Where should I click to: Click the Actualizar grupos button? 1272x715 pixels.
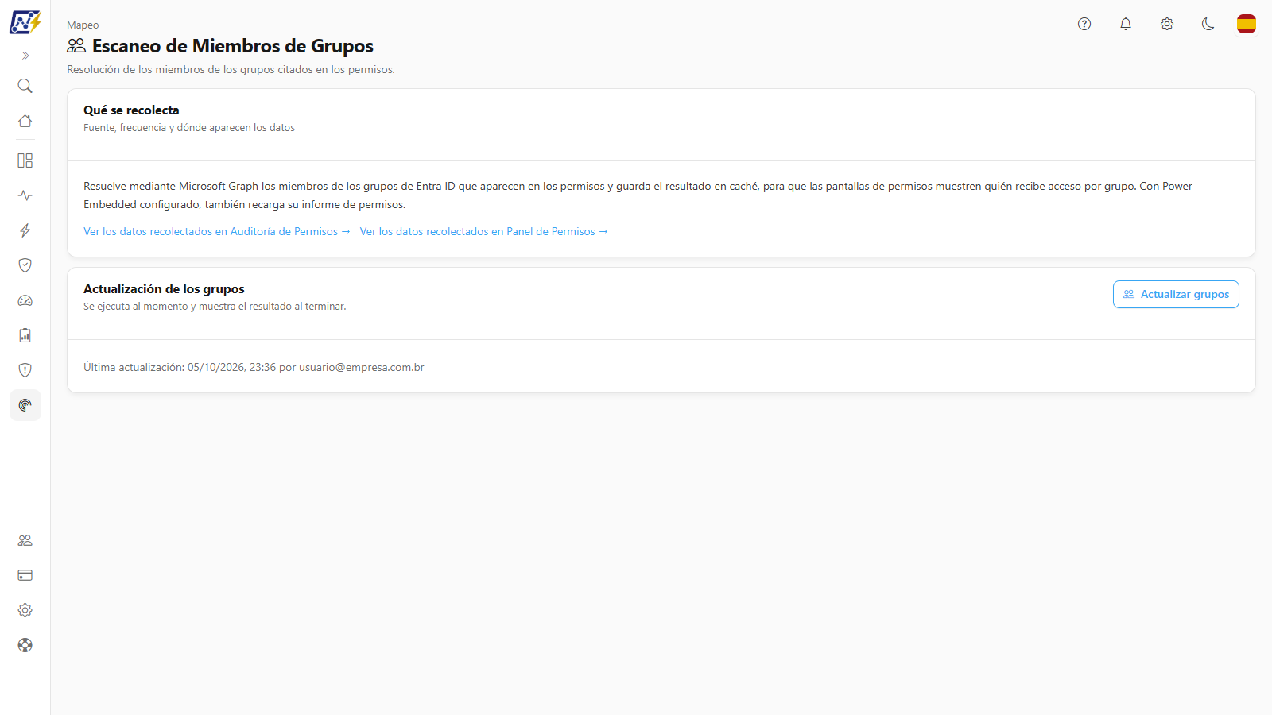pos(1176,294)
